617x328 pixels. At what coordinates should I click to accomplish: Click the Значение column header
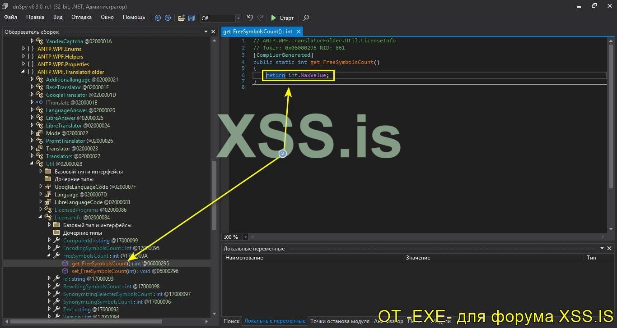pos(493,258)
